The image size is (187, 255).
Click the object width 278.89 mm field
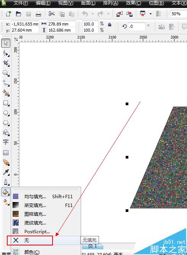click(61, 24)
